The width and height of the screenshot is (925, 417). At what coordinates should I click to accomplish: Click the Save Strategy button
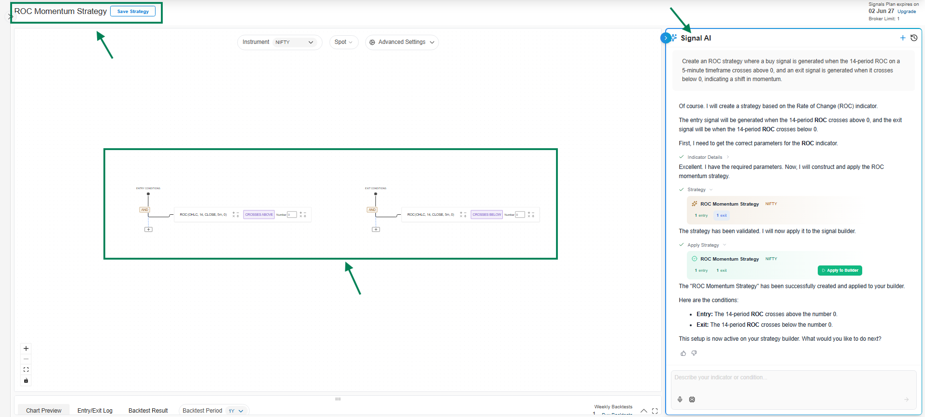point(133,12)
